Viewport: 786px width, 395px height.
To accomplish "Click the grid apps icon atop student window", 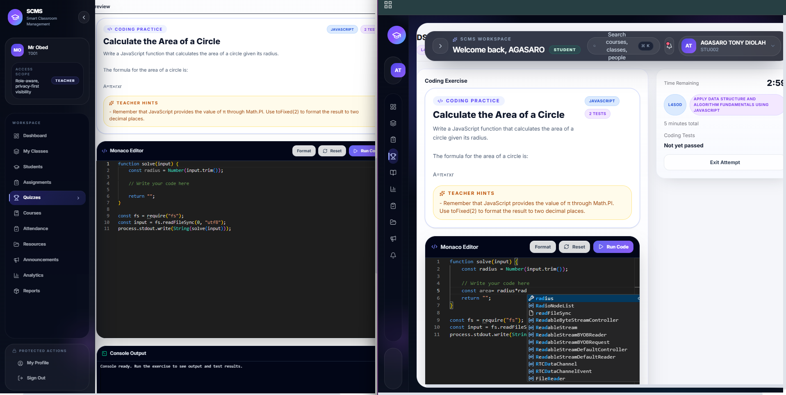I will 388,5.
